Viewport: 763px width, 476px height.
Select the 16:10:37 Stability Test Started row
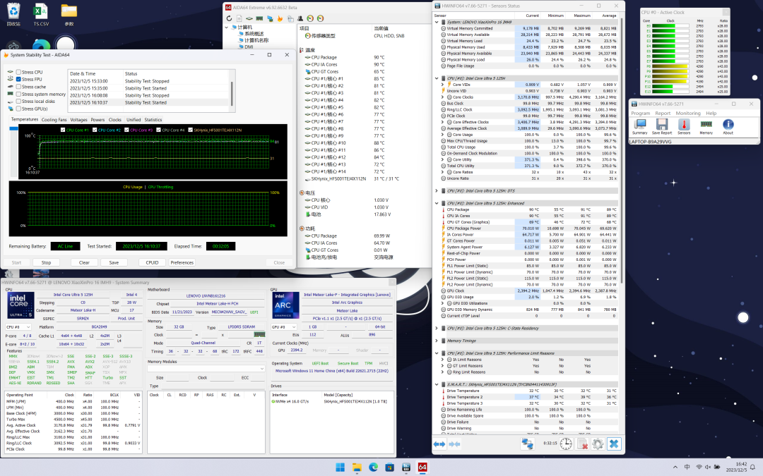pos(148,102)
